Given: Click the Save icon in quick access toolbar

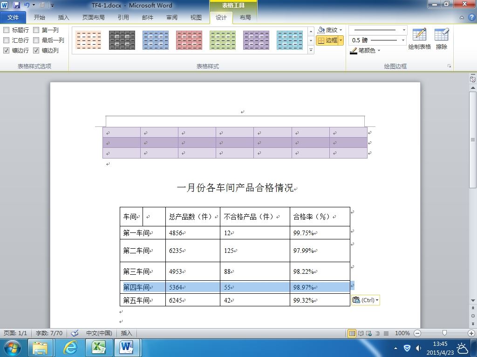Looking at the screenshot, I should tap(17, 5).
